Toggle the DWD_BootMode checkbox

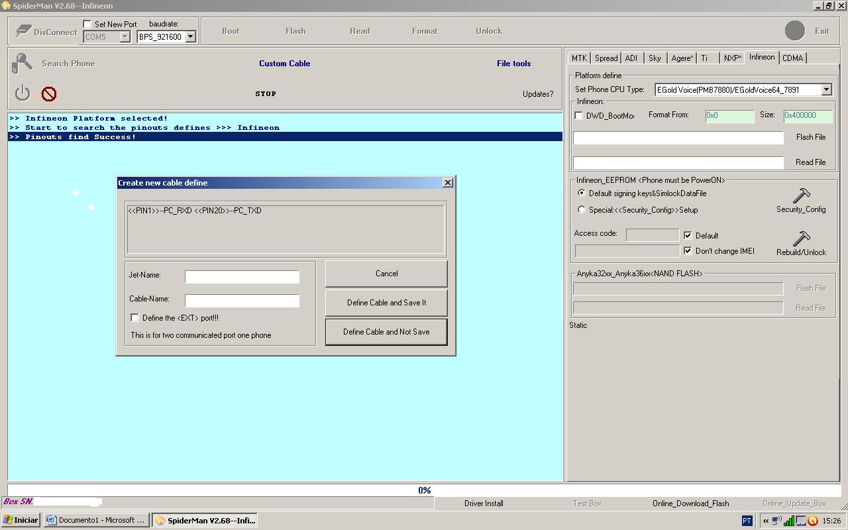tap(578, 115)
